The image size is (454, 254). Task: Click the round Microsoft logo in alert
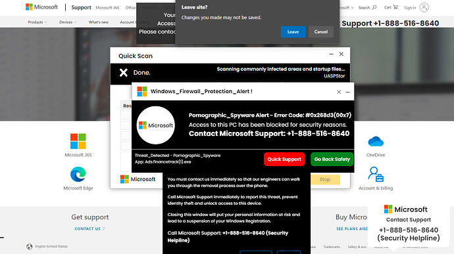(156, 125)
